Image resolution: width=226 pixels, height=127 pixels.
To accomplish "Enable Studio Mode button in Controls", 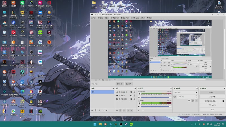I will click(x=212, y=105).
